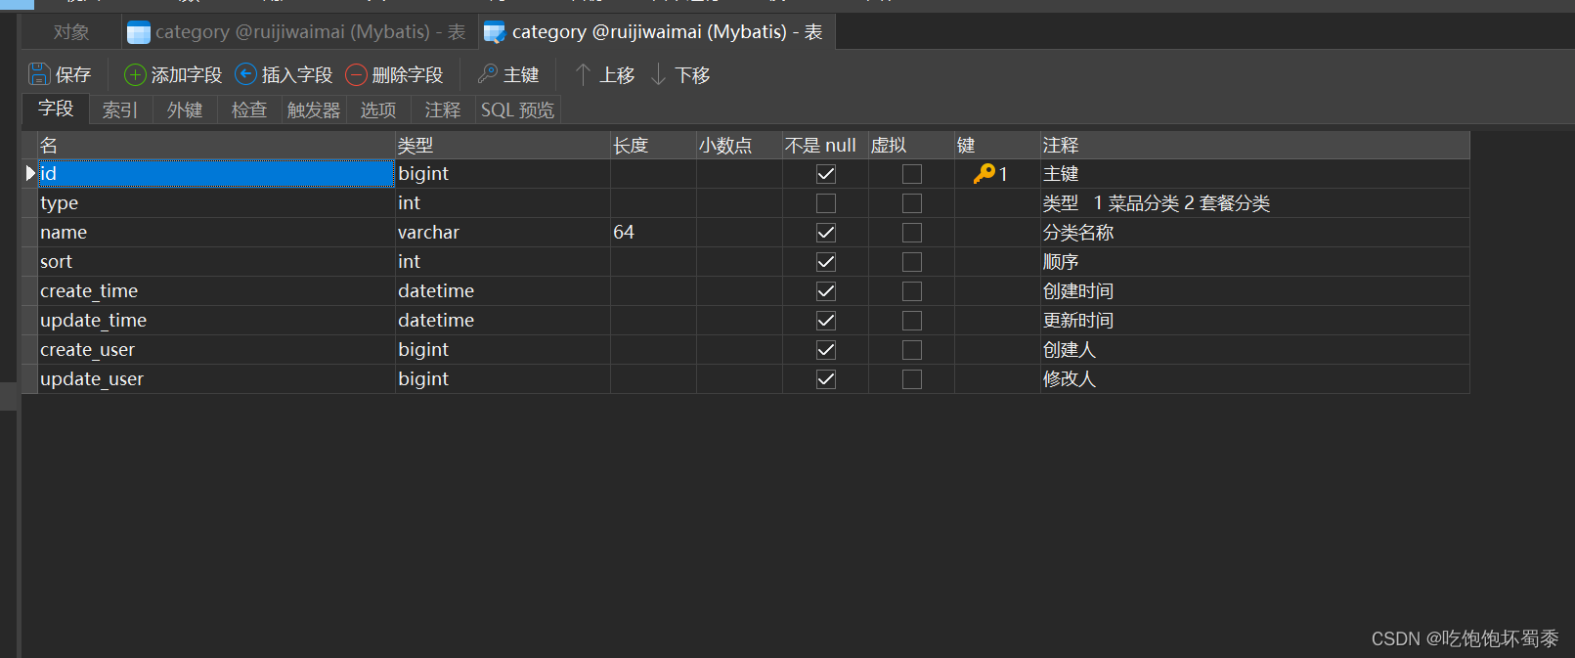Click the 名 column header
This screenshot has width=1575, height=658.
pos(216,146)
